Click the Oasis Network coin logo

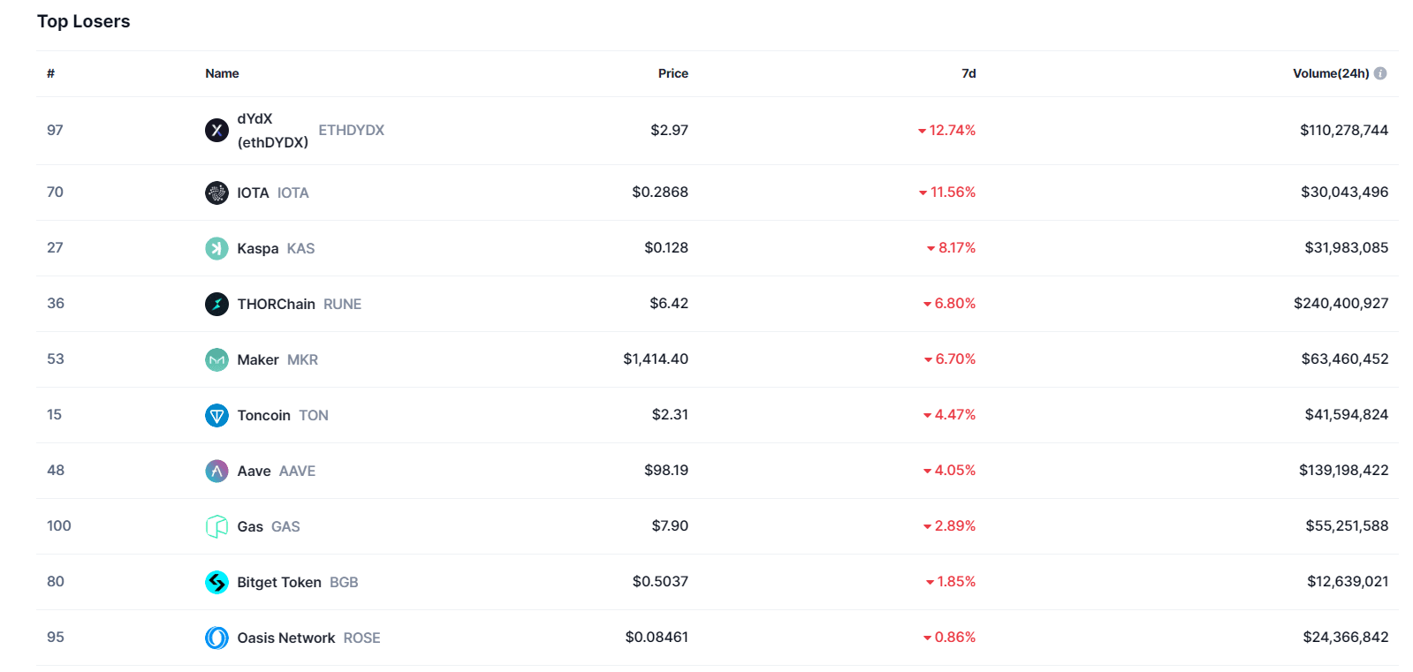(x=217, y=638)
